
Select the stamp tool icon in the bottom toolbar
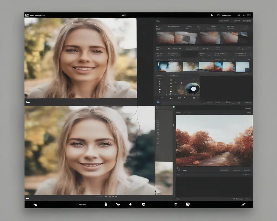coord(106,204)
